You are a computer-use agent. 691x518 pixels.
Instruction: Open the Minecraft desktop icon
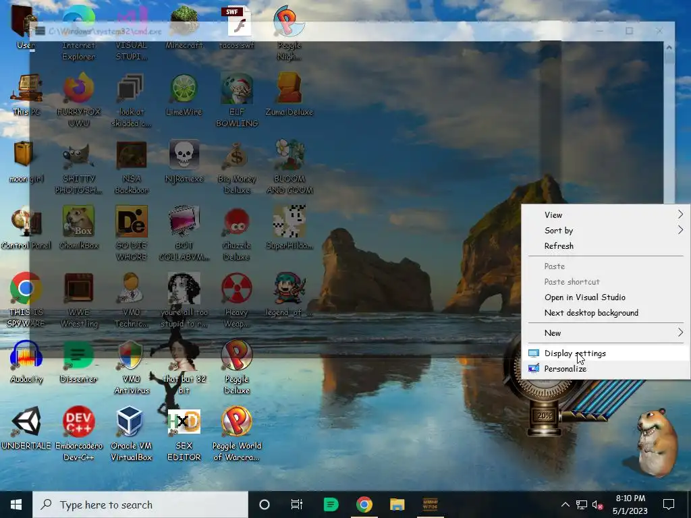184,26
